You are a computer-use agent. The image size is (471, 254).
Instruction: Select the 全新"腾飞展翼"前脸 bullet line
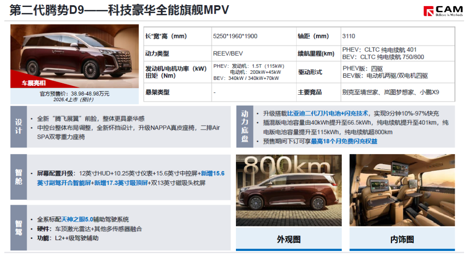[x=91, y=119]
